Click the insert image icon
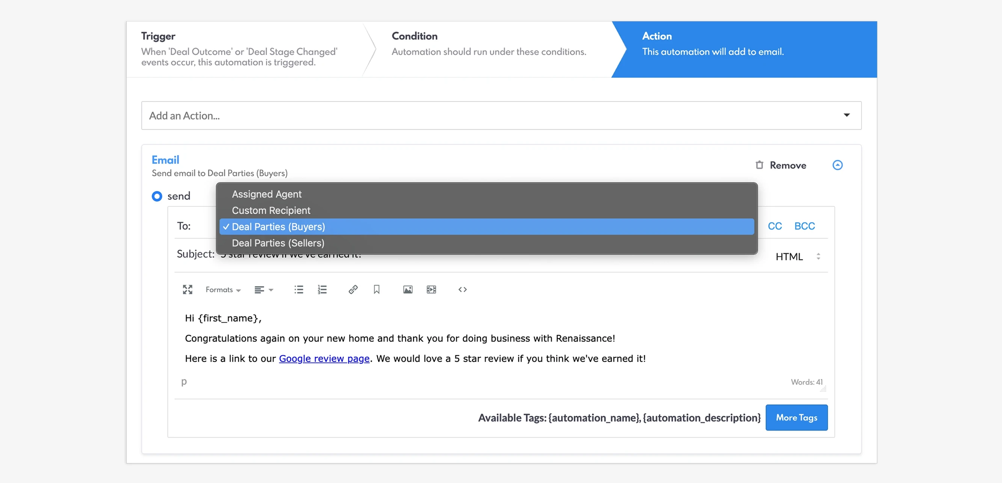Screen dimensions: 1002x483 [407, 289]
